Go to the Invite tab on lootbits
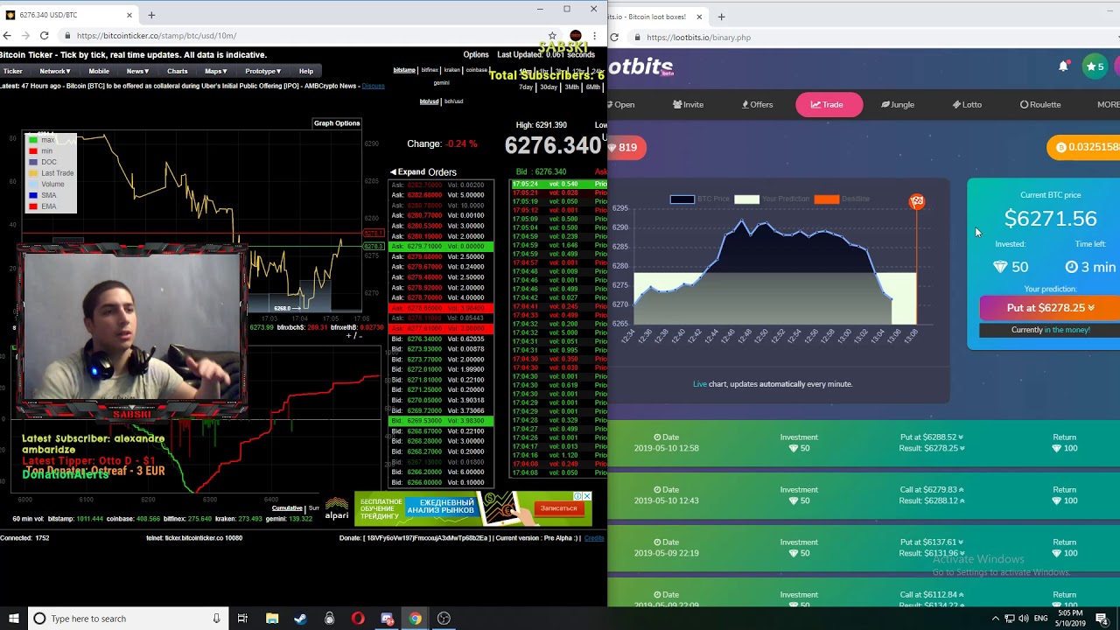 pos(688,104)
